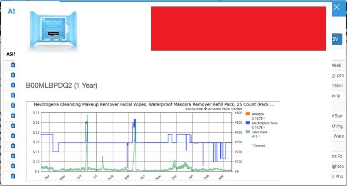Delete the row ending in "Weak" via trash icon

tap(13, 64)
